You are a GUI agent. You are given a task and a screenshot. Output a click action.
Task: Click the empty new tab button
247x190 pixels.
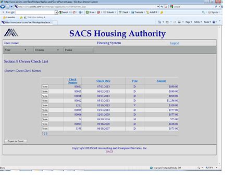(55, 22)
